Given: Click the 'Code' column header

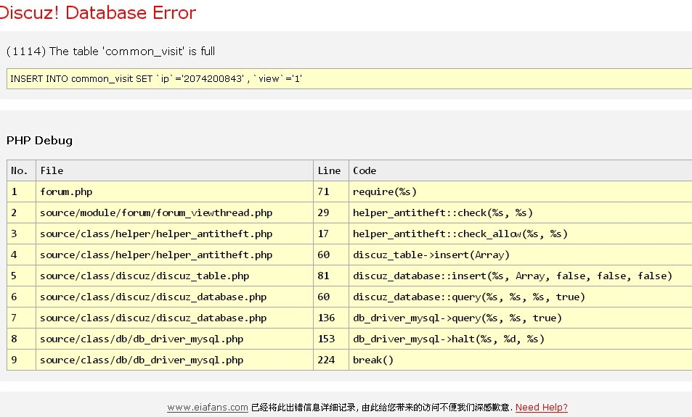Looking at the screenshot, I should click(521, 170).
